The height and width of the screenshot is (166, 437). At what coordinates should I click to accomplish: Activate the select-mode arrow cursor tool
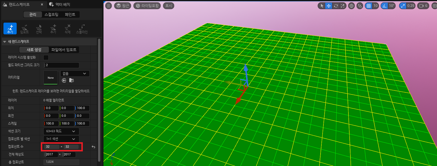(322, 6)
